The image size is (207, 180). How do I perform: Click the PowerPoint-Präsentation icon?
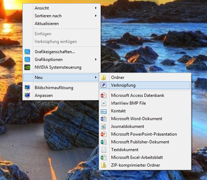tap(103, 134)
